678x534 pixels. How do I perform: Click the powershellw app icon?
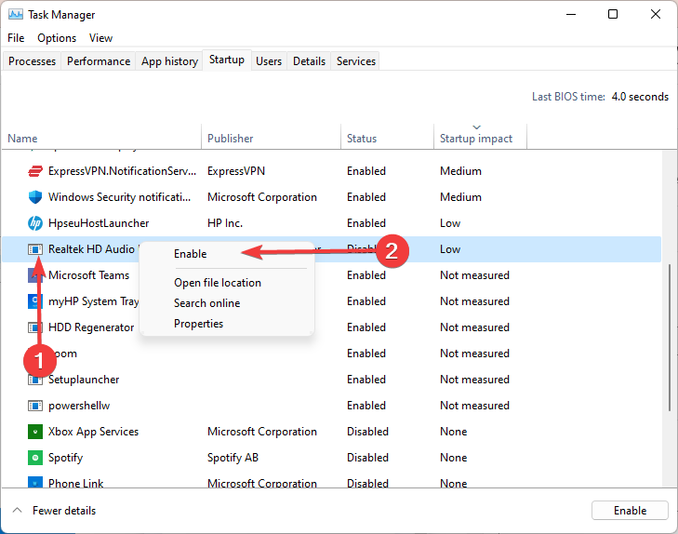pos(35,406)
